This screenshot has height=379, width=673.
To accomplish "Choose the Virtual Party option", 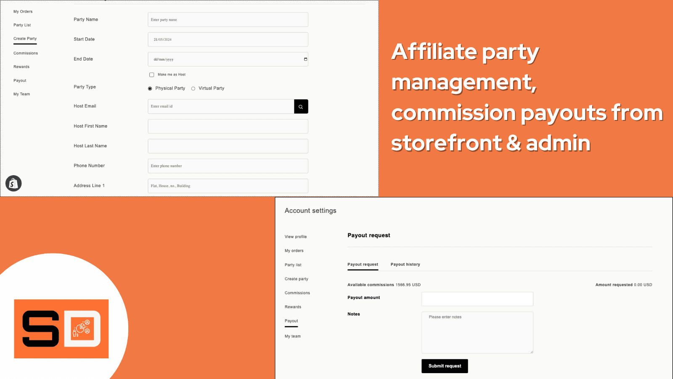I will (x=193, y=88).
